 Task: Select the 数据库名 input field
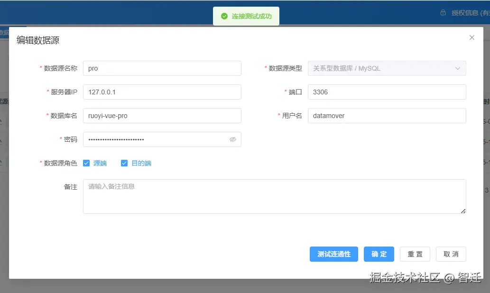pyautogui.click(x=162, y=116)
